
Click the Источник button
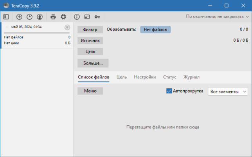90,40
